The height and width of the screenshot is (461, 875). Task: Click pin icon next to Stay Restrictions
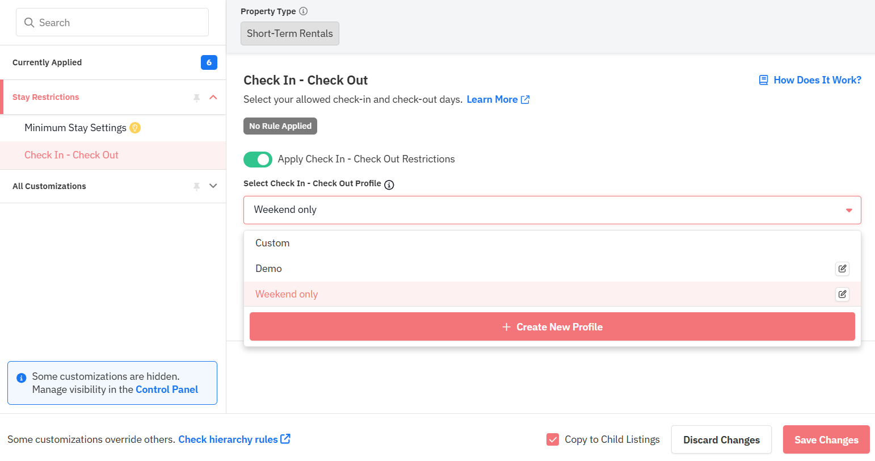(196, 98)
